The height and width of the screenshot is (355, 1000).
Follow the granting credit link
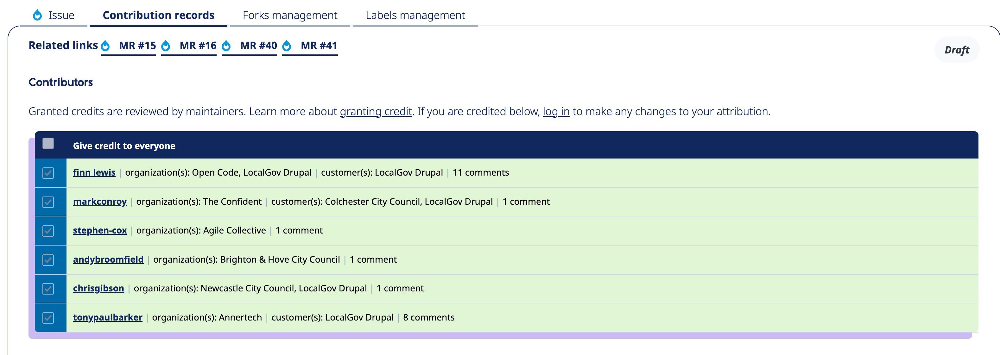(376, 112)
